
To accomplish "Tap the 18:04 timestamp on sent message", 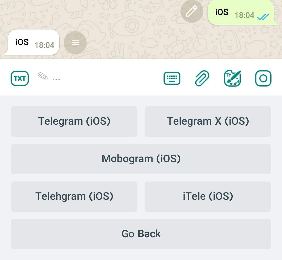I will tap(244, 15).
